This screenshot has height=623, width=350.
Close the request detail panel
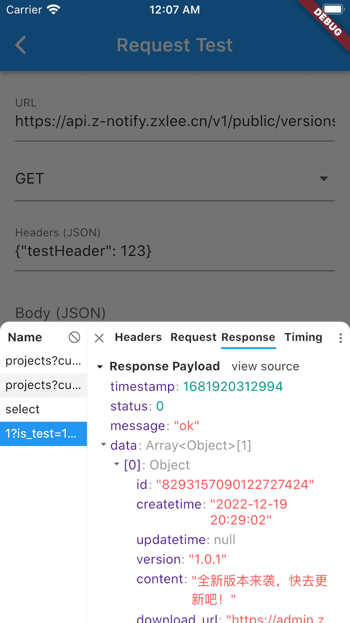(99, 338)
